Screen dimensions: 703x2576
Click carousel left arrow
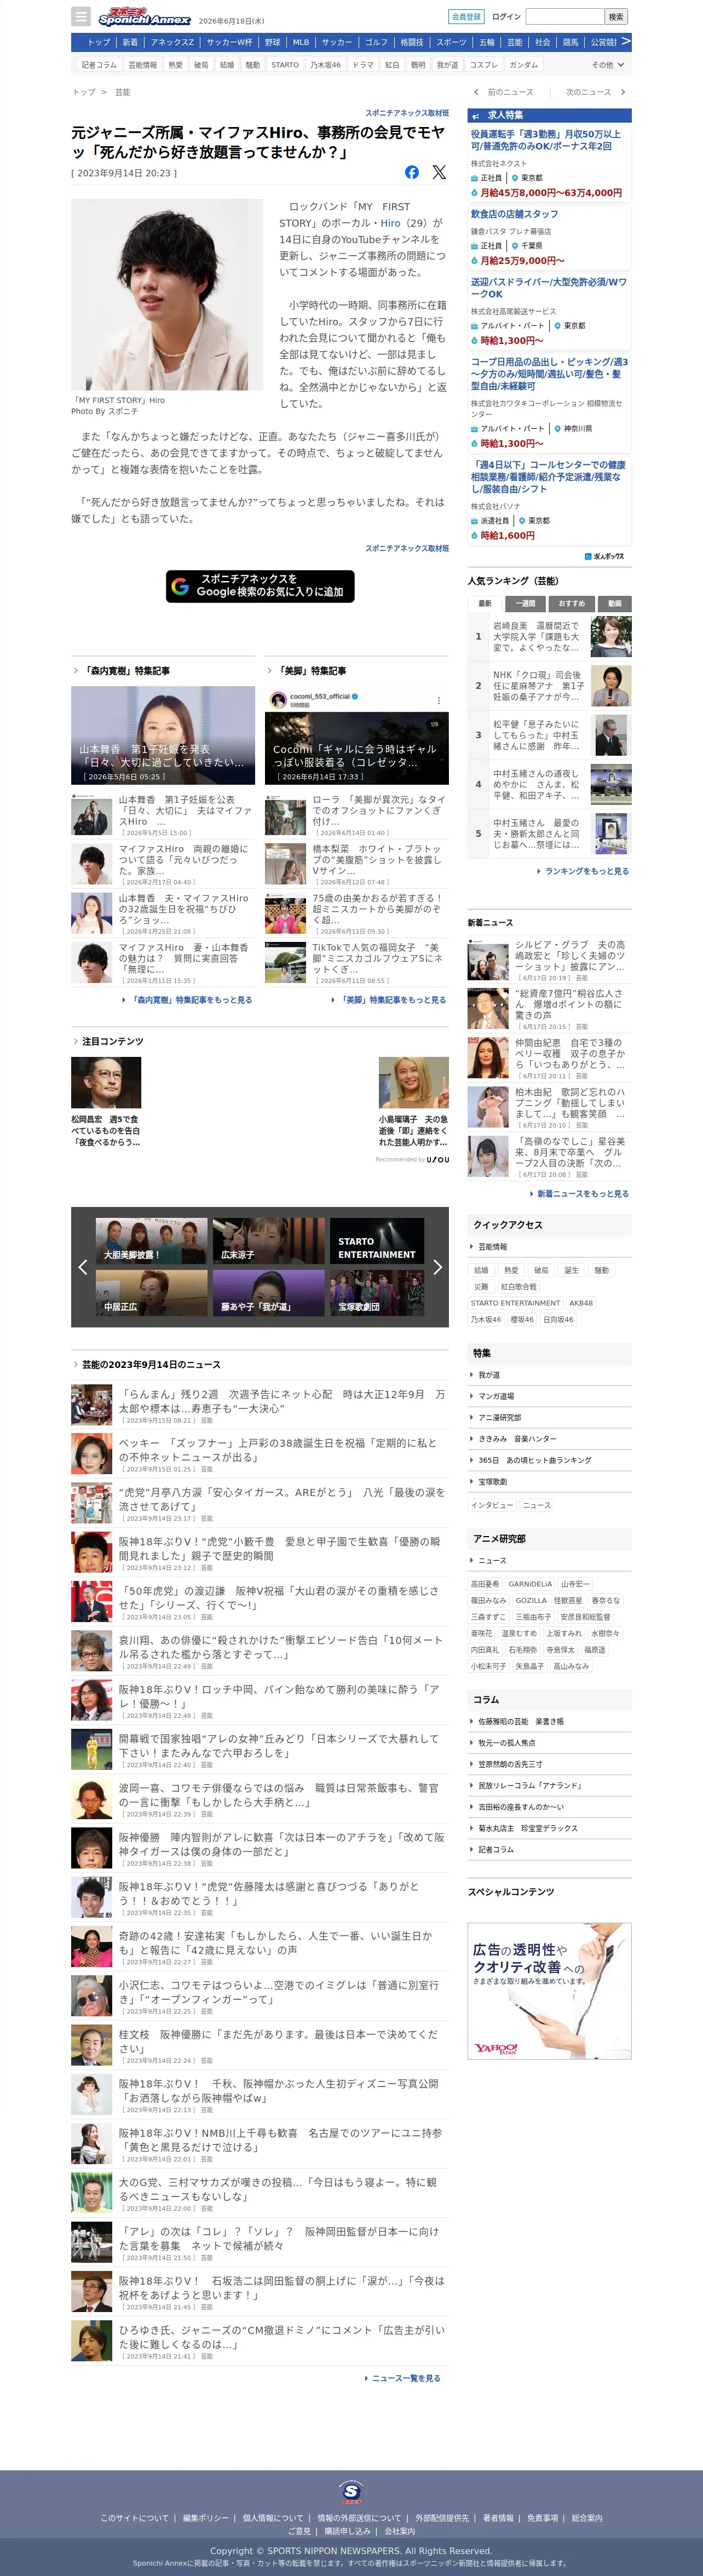(83, 1267)
